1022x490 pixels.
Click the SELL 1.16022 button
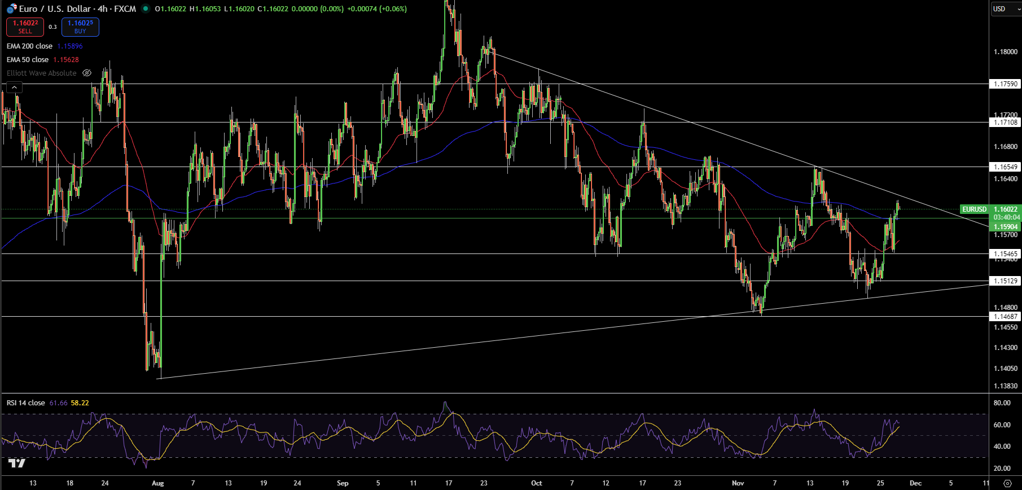click(25, 27)
